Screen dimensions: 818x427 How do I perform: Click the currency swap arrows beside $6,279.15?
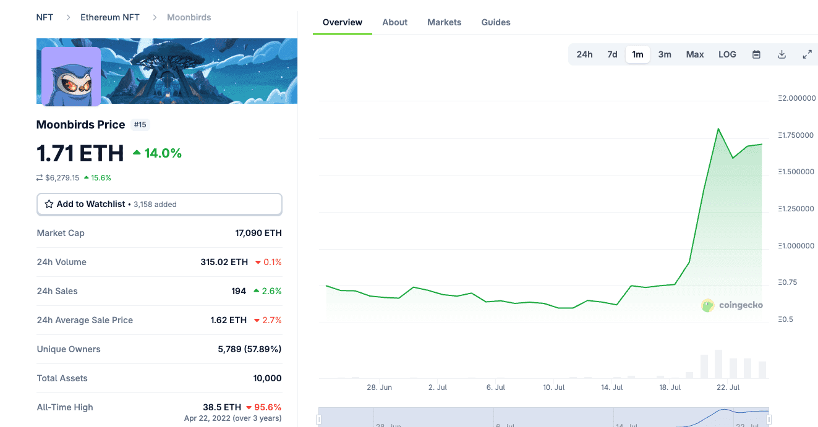click(x=40, y=178)
